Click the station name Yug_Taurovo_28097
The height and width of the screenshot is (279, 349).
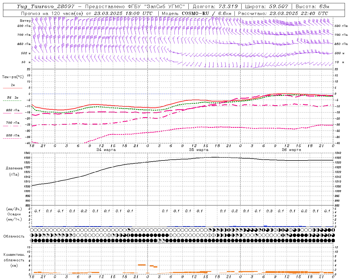click(x=46, y=7)
